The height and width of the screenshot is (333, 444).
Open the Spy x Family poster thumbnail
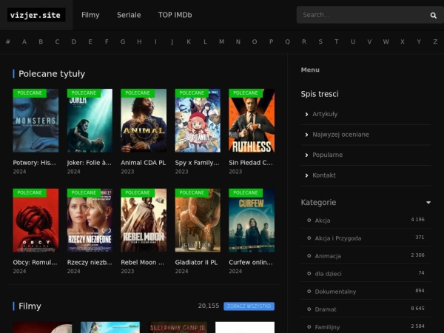(x=198, y=121)
